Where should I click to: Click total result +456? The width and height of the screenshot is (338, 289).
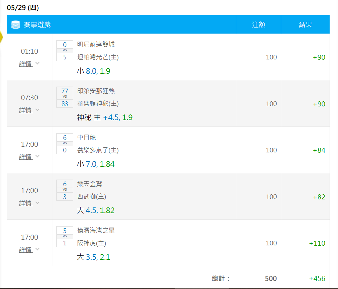pyautogui.click(x=317, y=279)
